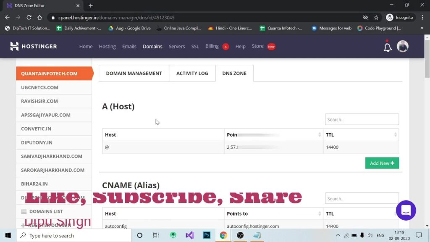Select SAMVADJHARKHAND.COM in the sidebar
This screenshot has width=430, height=242.
click(x=54, y=156)
